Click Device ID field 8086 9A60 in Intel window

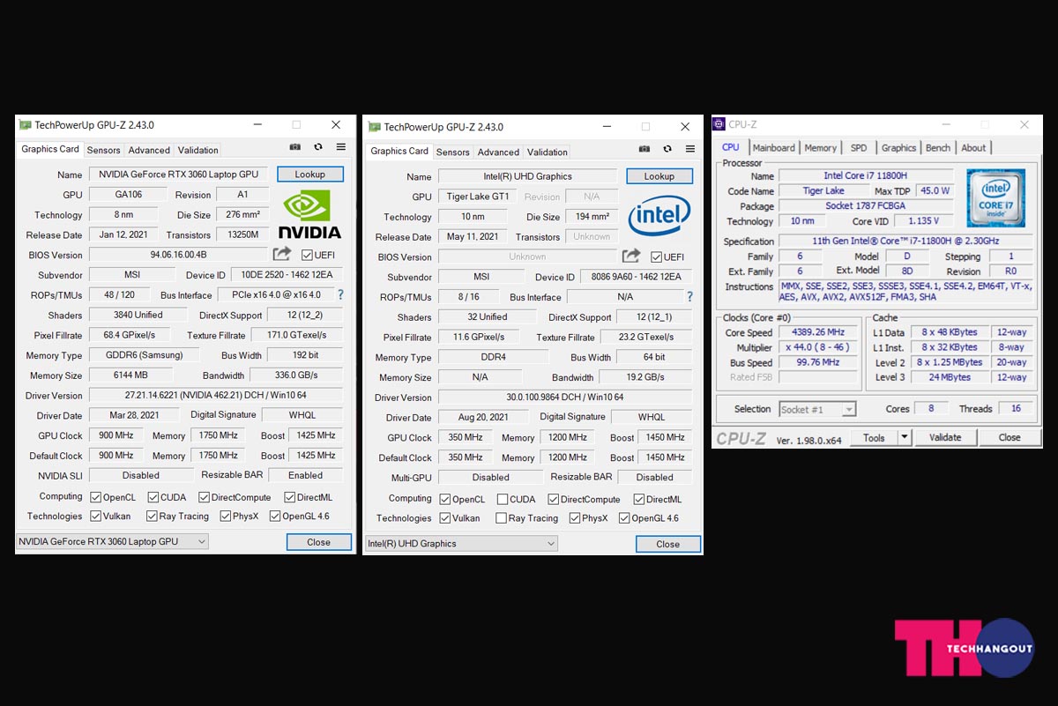coord(636,277)
